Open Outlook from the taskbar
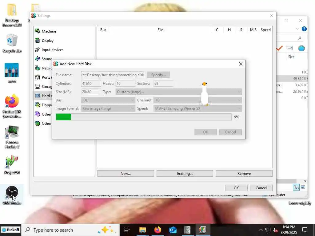This screenshot has width=315, height=236. 173,230
